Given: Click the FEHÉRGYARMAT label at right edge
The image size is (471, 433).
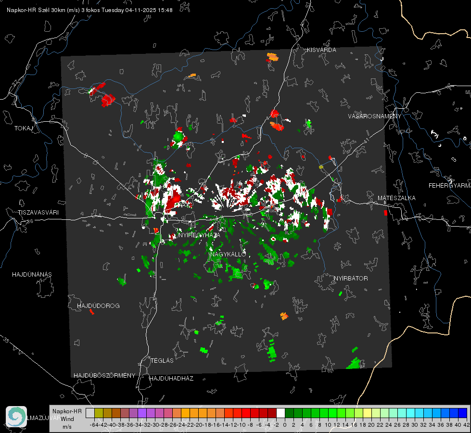Looking at the screenshot, I should pyautogui.click(x=450, y=186).
